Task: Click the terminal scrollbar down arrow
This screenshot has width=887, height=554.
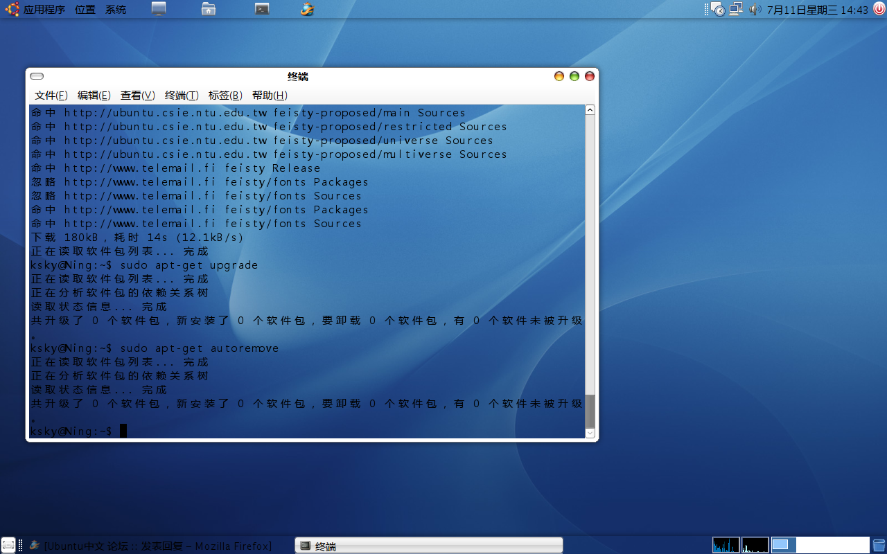Action: click(590, 434)
